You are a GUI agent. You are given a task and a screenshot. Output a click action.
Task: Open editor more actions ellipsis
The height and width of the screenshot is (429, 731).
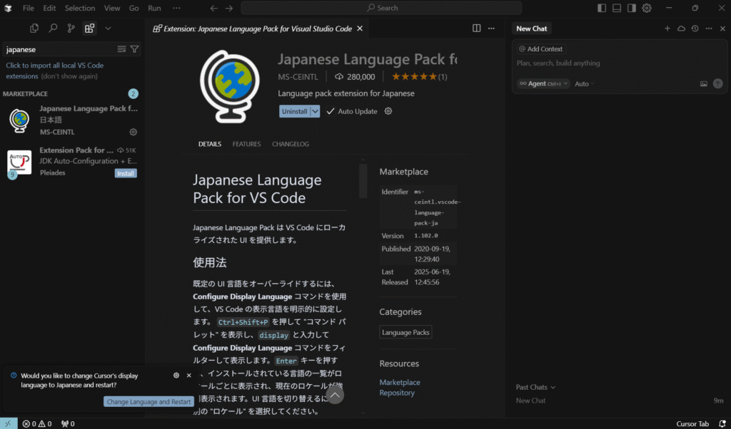(x=491, y=29)
